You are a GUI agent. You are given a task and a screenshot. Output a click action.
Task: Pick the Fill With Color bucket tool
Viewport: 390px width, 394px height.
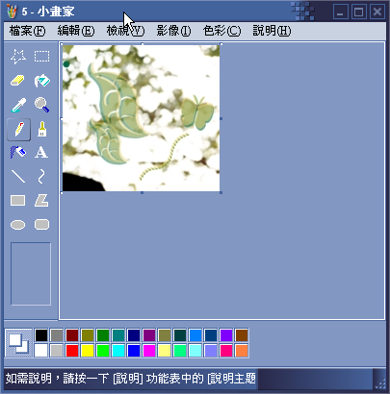[x=41, y=81]
